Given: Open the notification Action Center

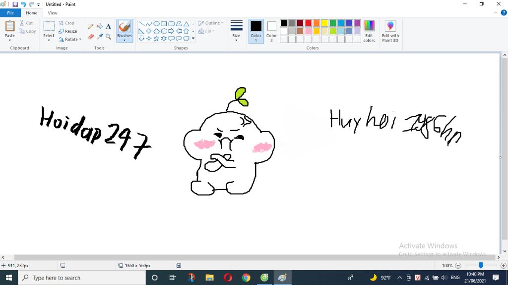Looking at the screenshot, I should point(496,278).
